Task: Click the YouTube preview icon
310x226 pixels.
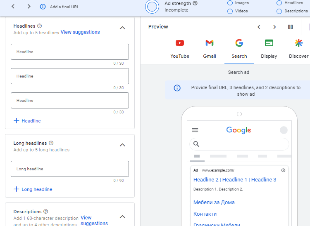Action: pos(180,43)
